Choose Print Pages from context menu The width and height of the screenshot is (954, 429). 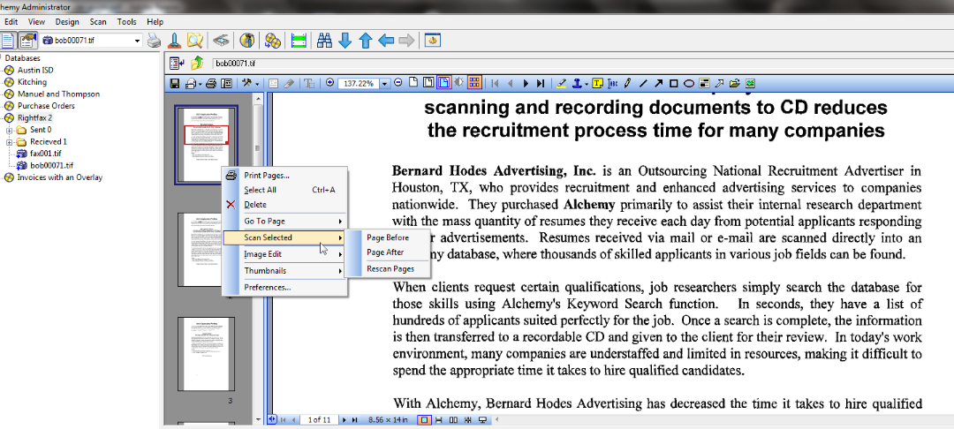[x=285, y=176]
